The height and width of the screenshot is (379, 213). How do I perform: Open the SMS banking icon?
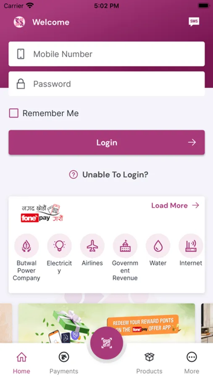coord(194,22)
